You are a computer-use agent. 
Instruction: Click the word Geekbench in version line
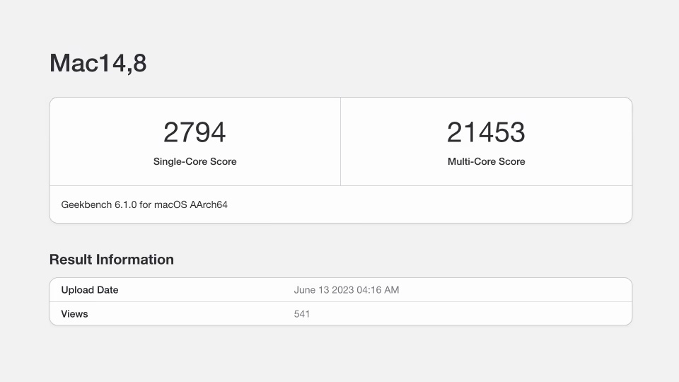(x=86, y=205)
